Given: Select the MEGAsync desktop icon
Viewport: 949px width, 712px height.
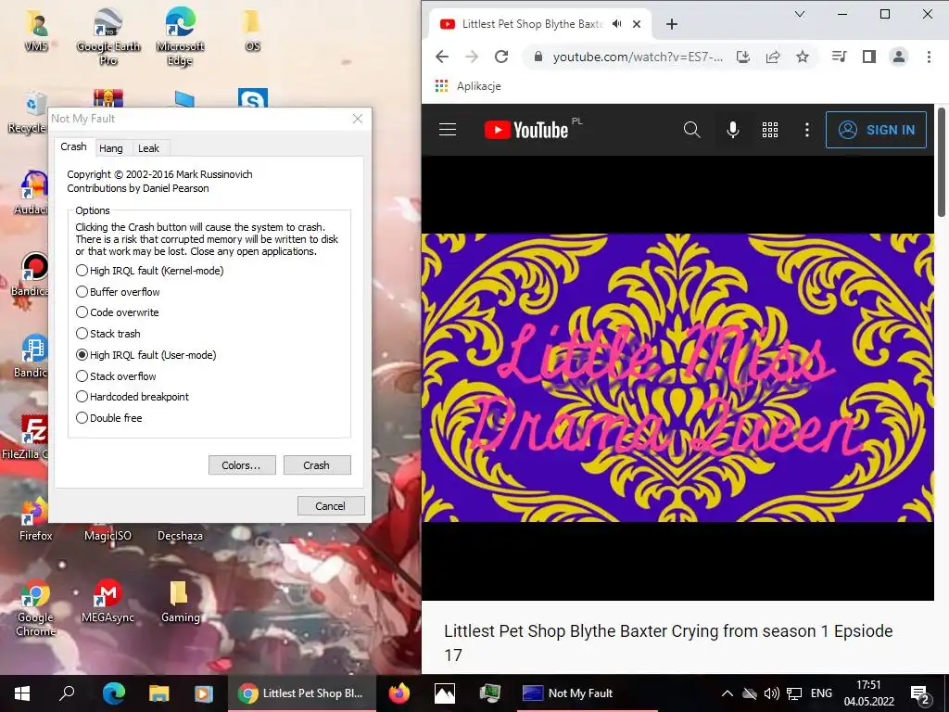Looking at the screenshot, I should pyautogui.click(x=108, y=601).
